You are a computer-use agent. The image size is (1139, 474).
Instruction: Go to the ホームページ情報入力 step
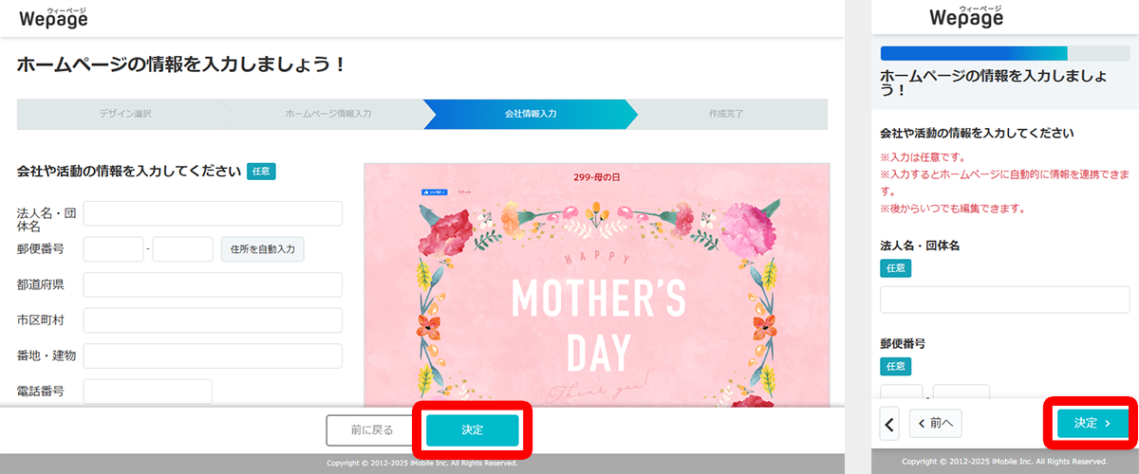click(x=327, y=114)
